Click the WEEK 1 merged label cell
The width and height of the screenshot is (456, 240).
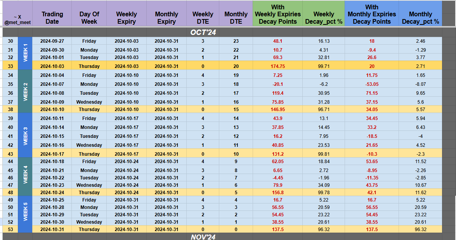[25, 53]
